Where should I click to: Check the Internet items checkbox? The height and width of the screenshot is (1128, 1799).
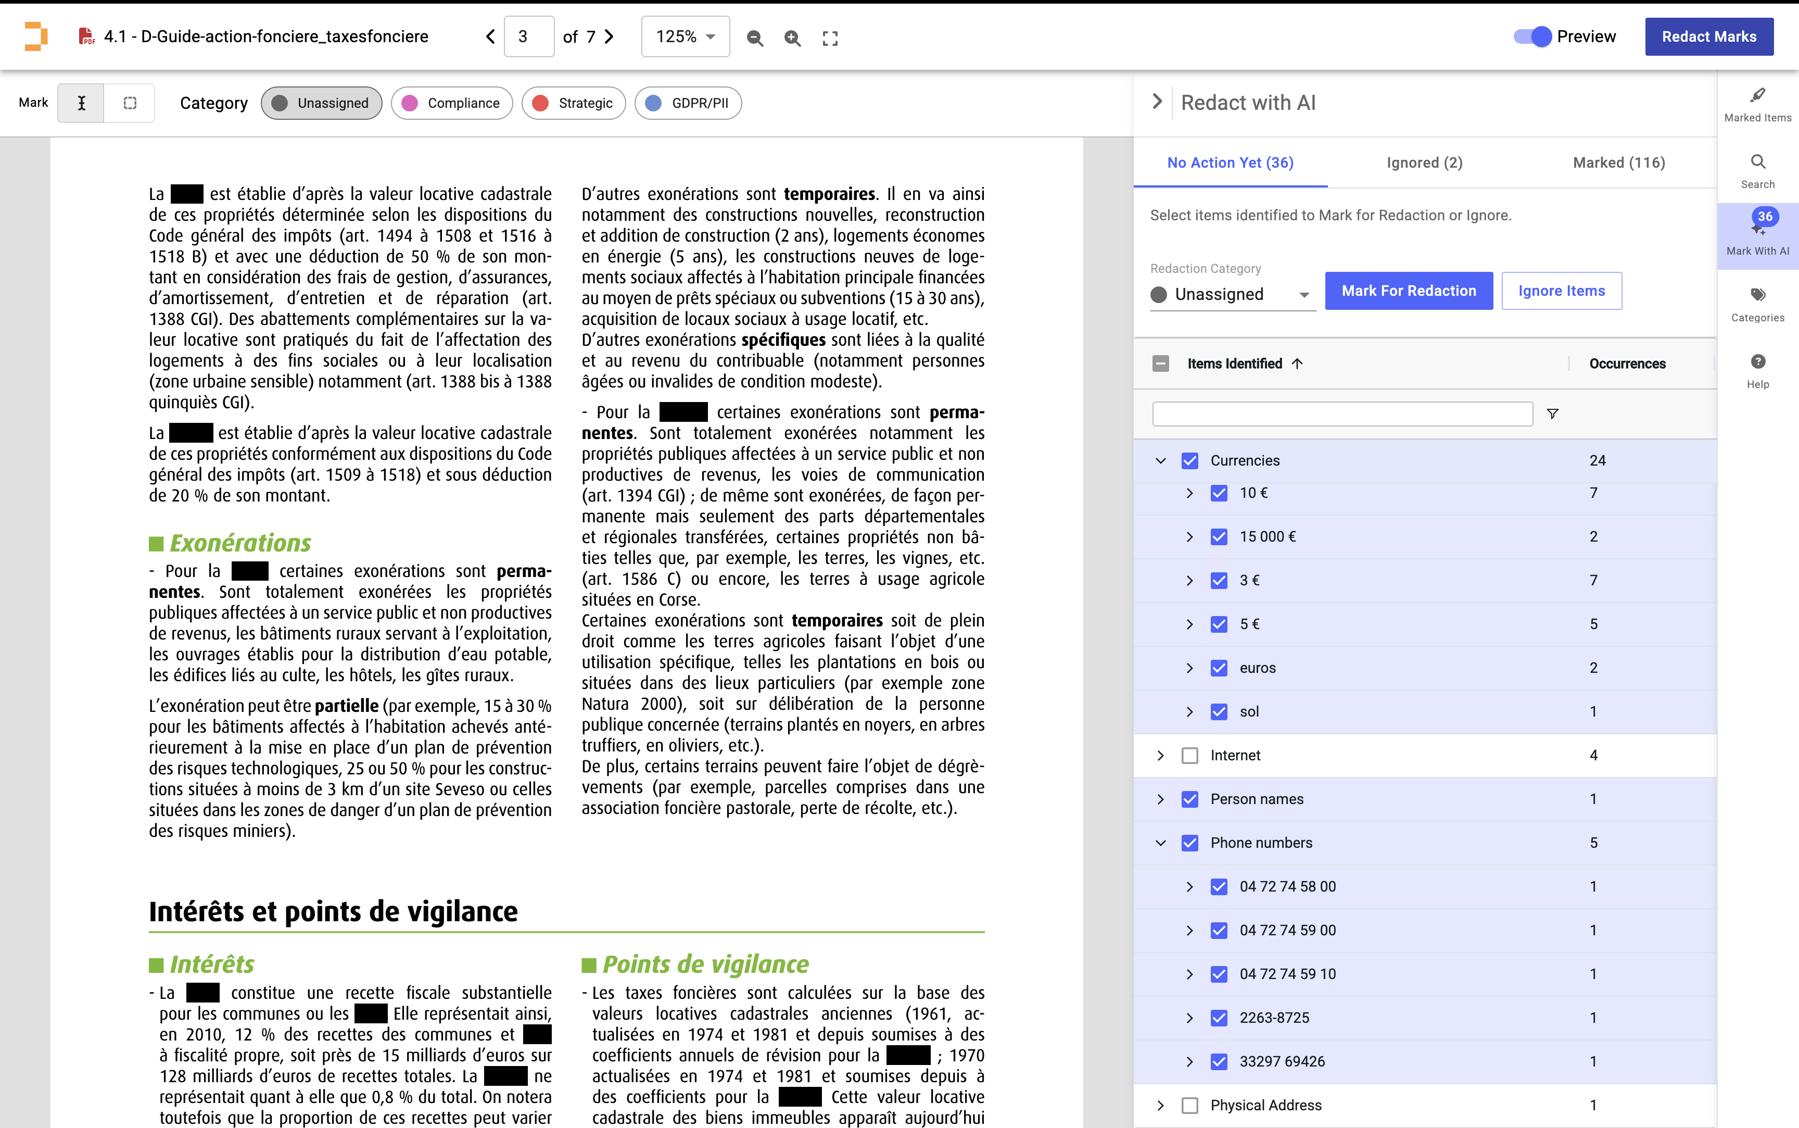[1190, 755]
